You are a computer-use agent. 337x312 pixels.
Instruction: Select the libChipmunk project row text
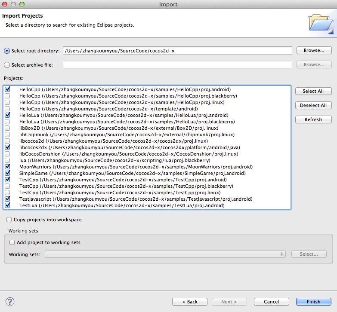coord(127,135)
